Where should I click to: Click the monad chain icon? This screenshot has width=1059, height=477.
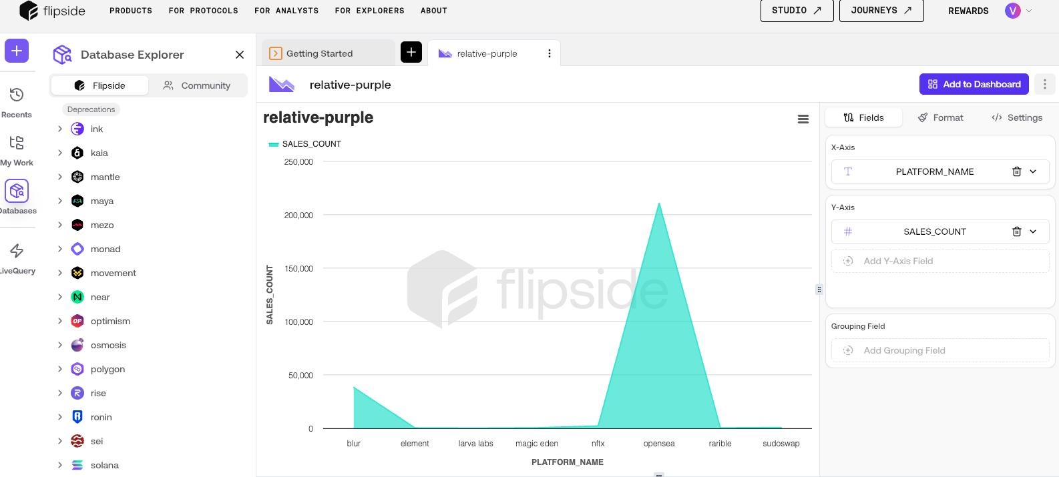(x=77, y=249)
